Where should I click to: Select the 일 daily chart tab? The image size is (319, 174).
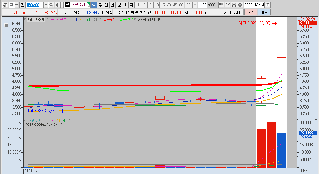point(94,5)
